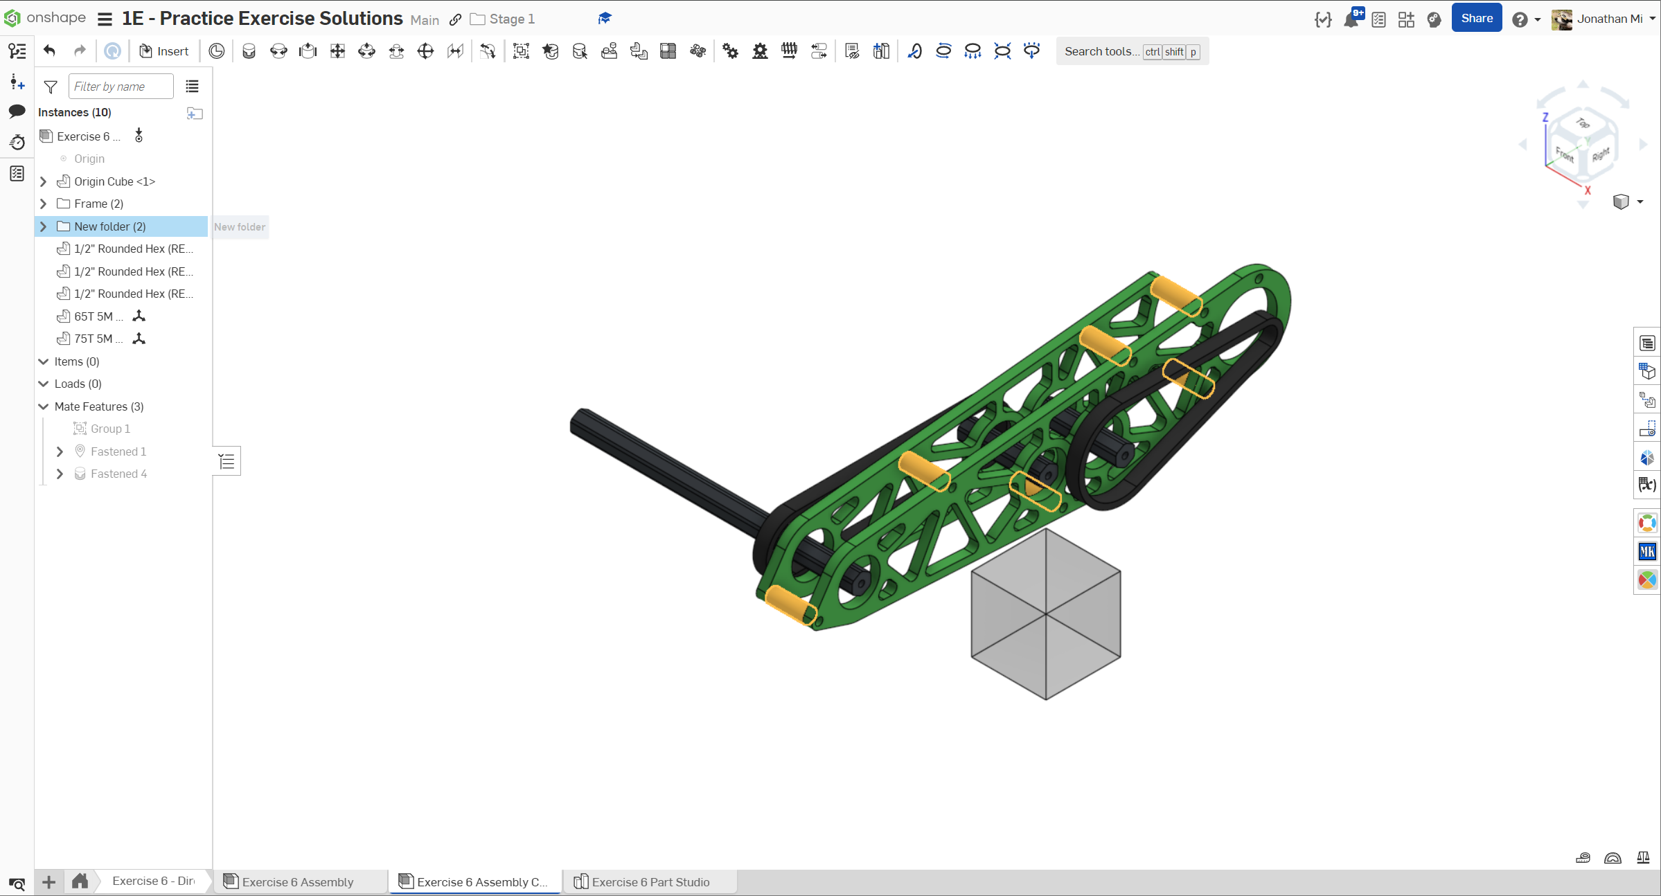This screenshot has width=1661, height=896.
Task: Click the blue Share button
Action: pyautogui.click(x=1476, y=19)
